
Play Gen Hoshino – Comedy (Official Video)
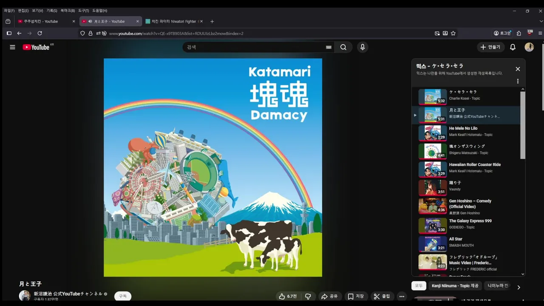coord(466,207)
